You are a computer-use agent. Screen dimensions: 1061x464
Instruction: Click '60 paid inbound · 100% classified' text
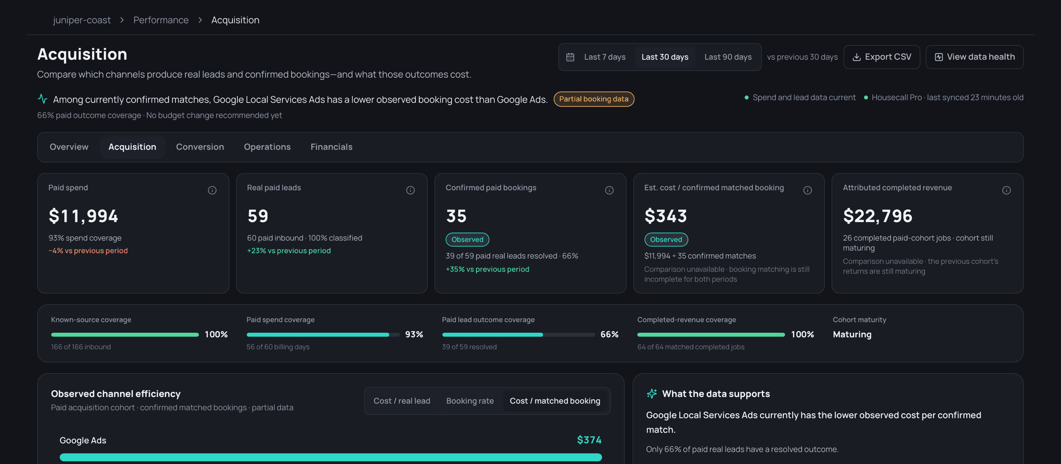click(x=305, y=238)
